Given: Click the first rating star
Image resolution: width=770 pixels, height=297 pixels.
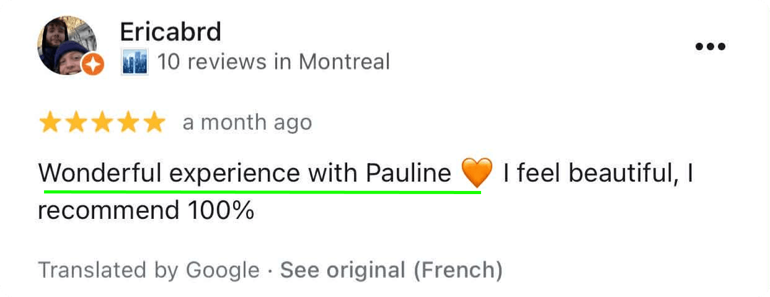Looking at the screenshot, I should click(50, 123).
